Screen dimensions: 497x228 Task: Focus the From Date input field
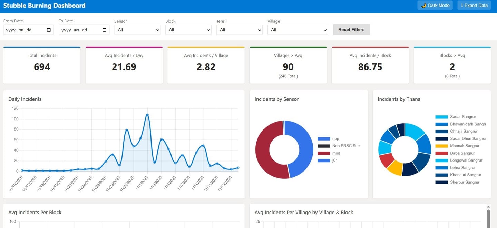pyautogui.click(x=29, y=30)
